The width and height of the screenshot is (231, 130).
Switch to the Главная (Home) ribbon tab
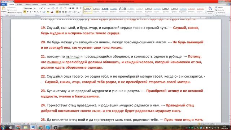(x=11, y=4)
